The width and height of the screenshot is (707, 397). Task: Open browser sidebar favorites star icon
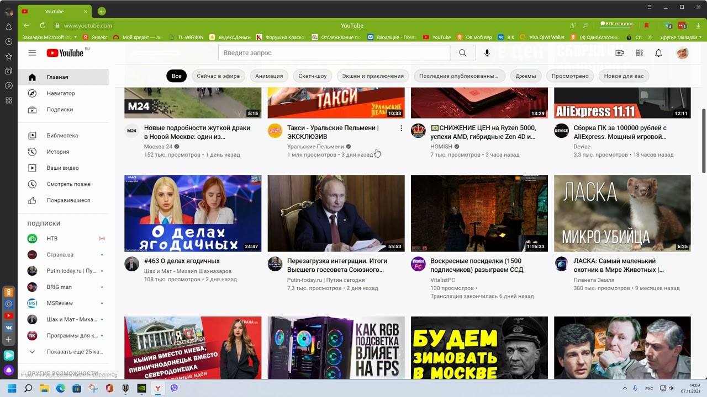click(x=9, y=56)
